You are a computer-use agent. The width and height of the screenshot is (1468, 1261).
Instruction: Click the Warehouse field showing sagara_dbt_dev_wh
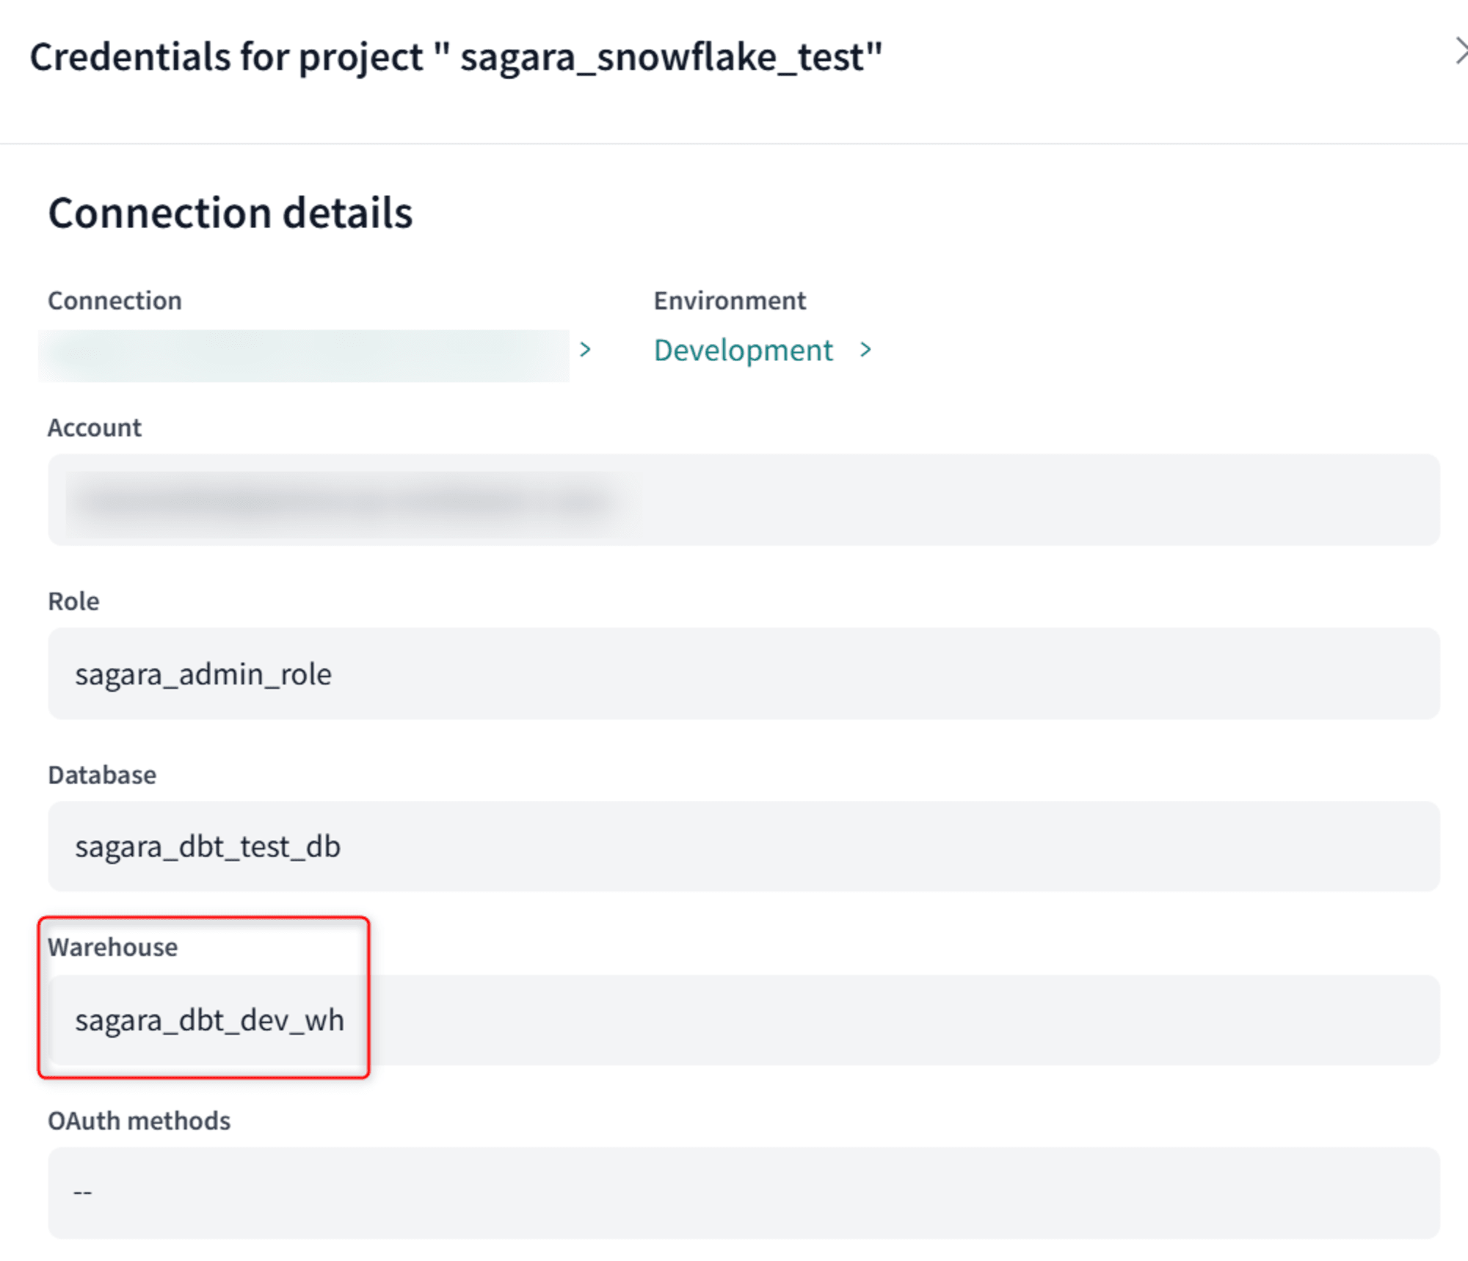pyautogui.click(x=744, y=1020)
